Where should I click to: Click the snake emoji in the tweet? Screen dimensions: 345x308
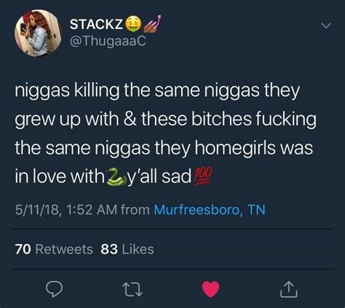(x=116, y=177)
